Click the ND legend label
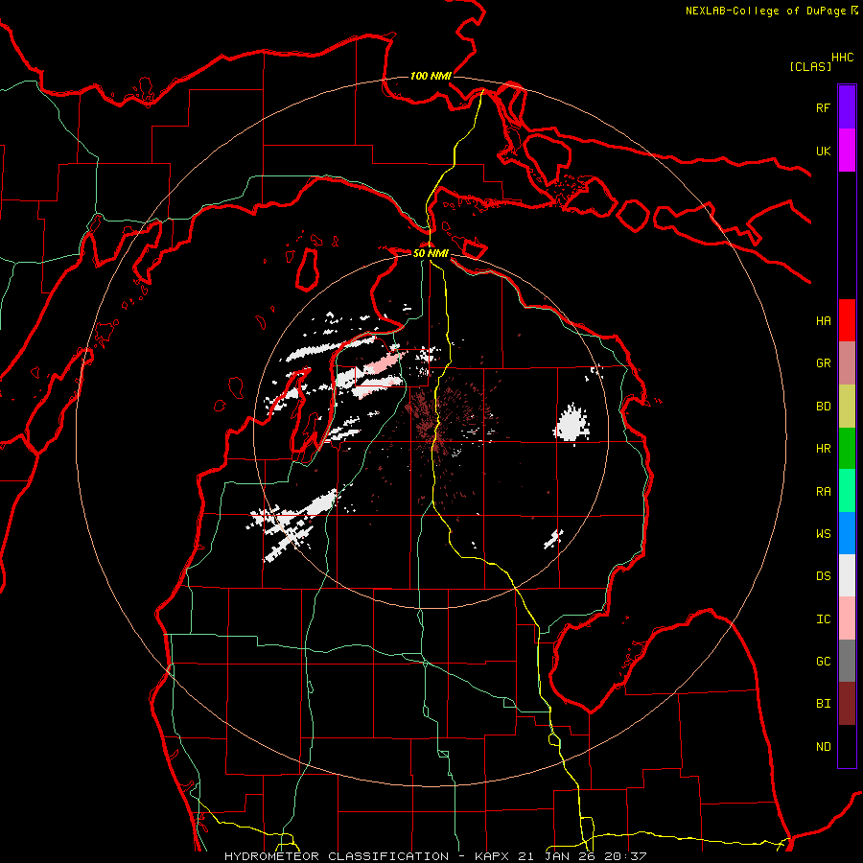 pos(823,747)
